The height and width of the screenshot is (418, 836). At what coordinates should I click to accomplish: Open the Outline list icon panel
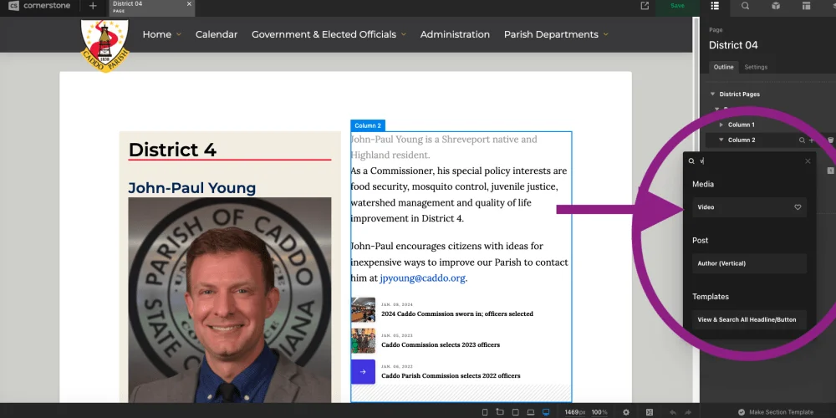(715, 6)
